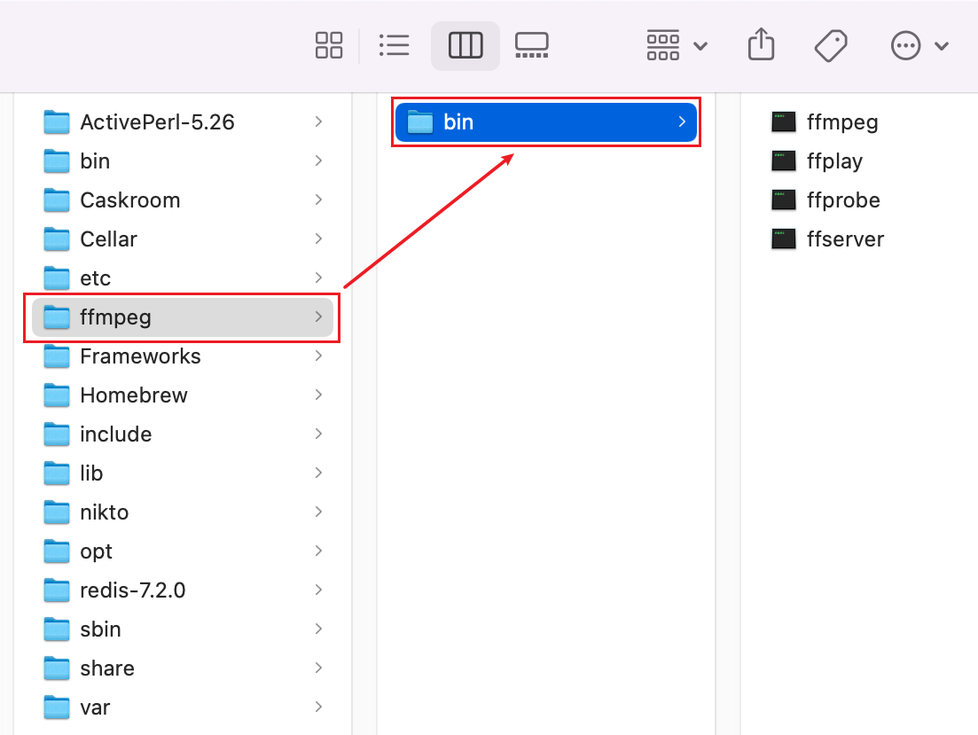This screenshot has width=978, height=735.
Task: Select column view mode
Action: 465,45
